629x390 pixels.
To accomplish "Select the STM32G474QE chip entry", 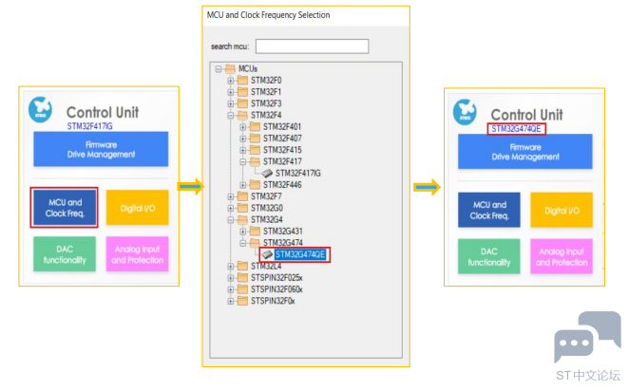I will point(300,254).
